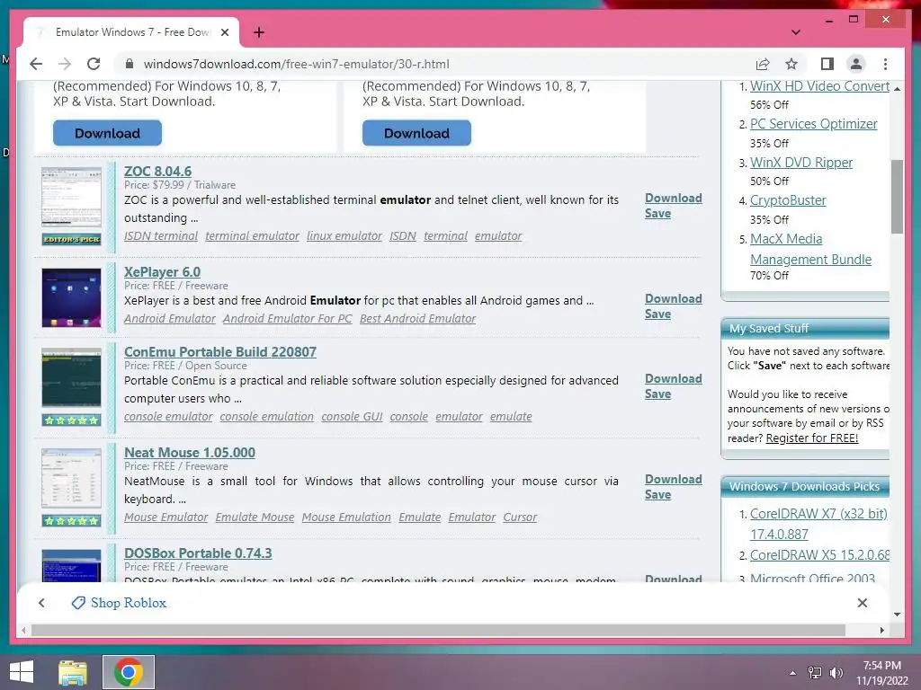Click Save link for Neat Mouse
This screenshot has height=690, width=921.
pos(657,495)
